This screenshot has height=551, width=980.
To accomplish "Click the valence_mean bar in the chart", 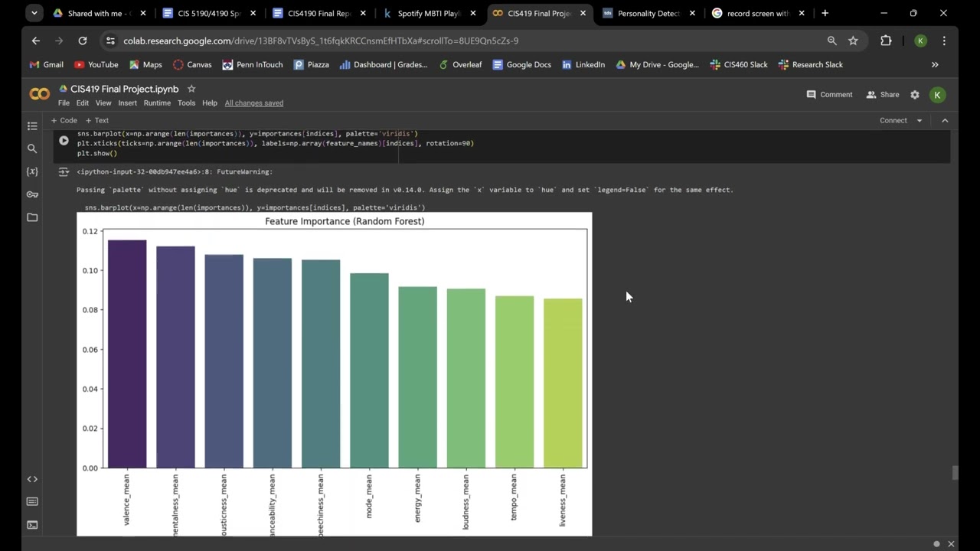I will click(127, 354).
